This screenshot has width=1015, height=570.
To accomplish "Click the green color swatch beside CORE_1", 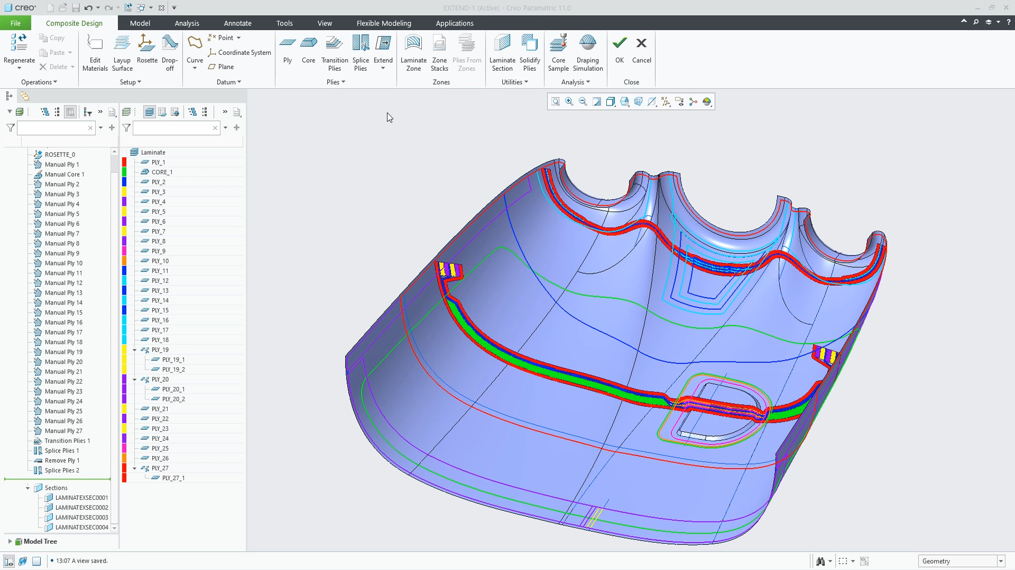I will point(124,172).
